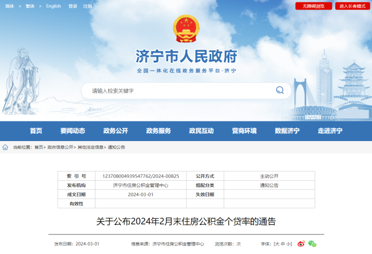Image resolution: width=372 pixels, height=254 pixels.
Task: Click the search magnifier icon
Action: (280, 90)
